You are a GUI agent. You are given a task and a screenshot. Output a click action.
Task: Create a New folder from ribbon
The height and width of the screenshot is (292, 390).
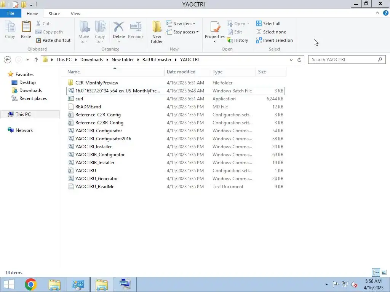(x=157, y=32)
